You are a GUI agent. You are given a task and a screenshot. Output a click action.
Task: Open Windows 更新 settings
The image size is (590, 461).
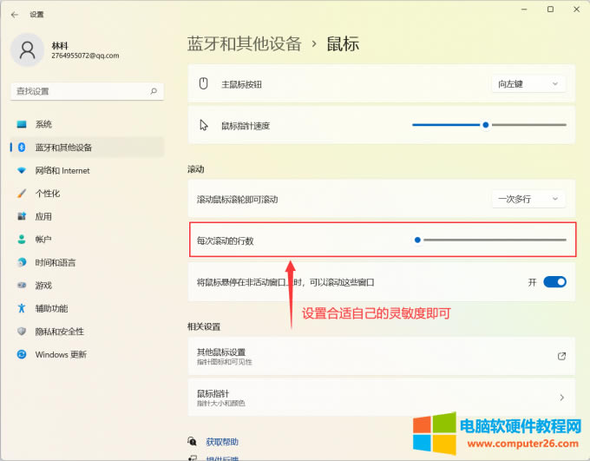[61, 354]
